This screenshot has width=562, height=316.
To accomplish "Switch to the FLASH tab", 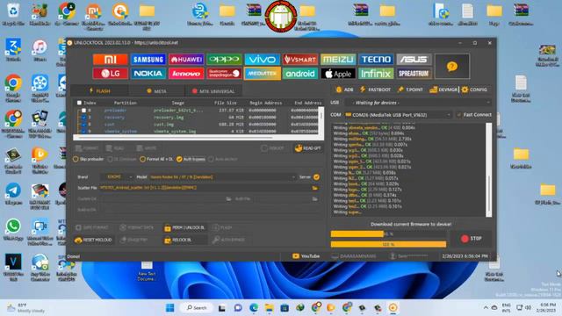I will [x=99, y=91].
